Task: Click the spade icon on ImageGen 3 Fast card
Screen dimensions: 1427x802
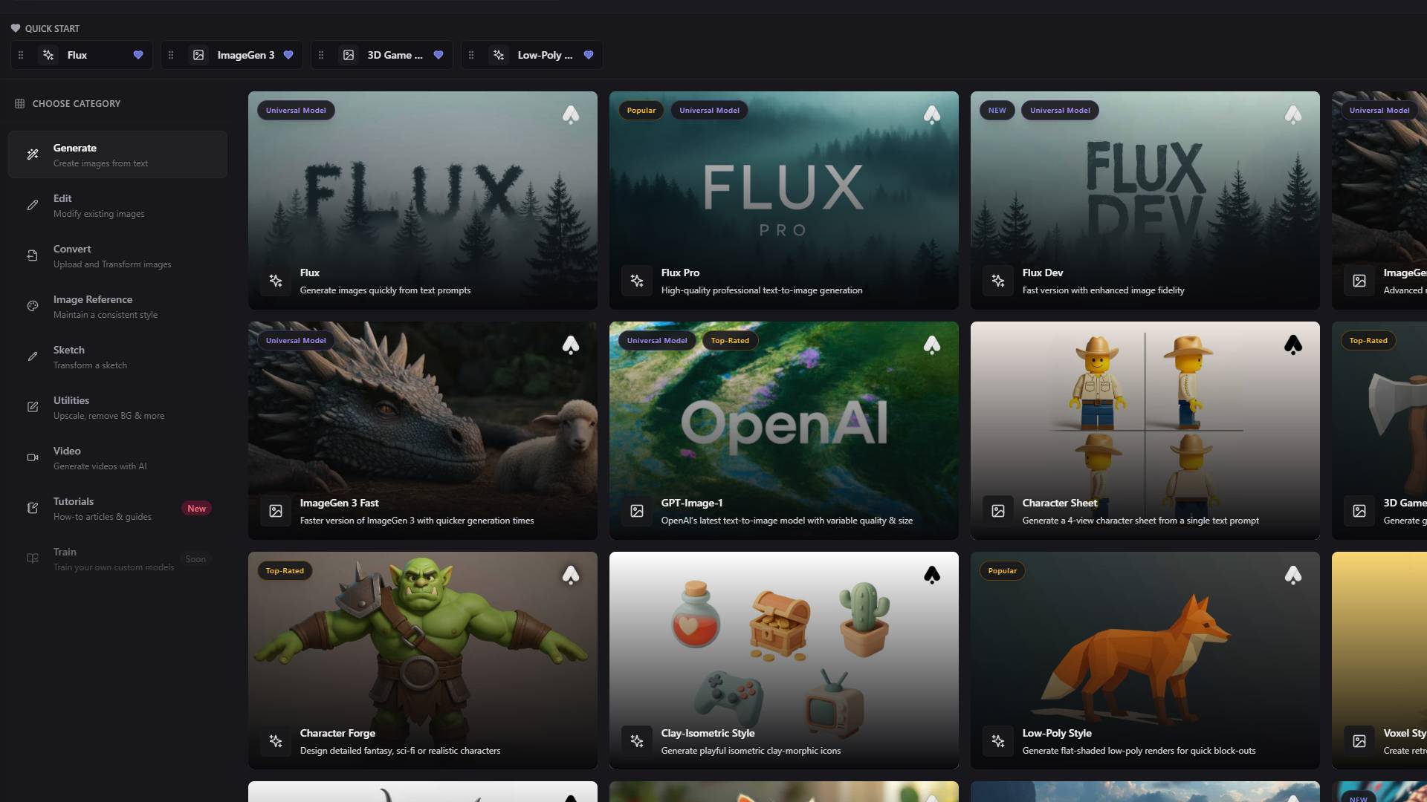Action: tap(571, 345)
